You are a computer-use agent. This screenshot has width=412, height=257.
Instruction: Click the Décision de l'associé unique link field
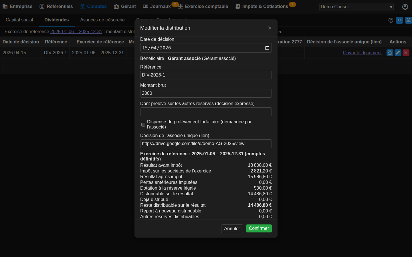pos(206,144)
